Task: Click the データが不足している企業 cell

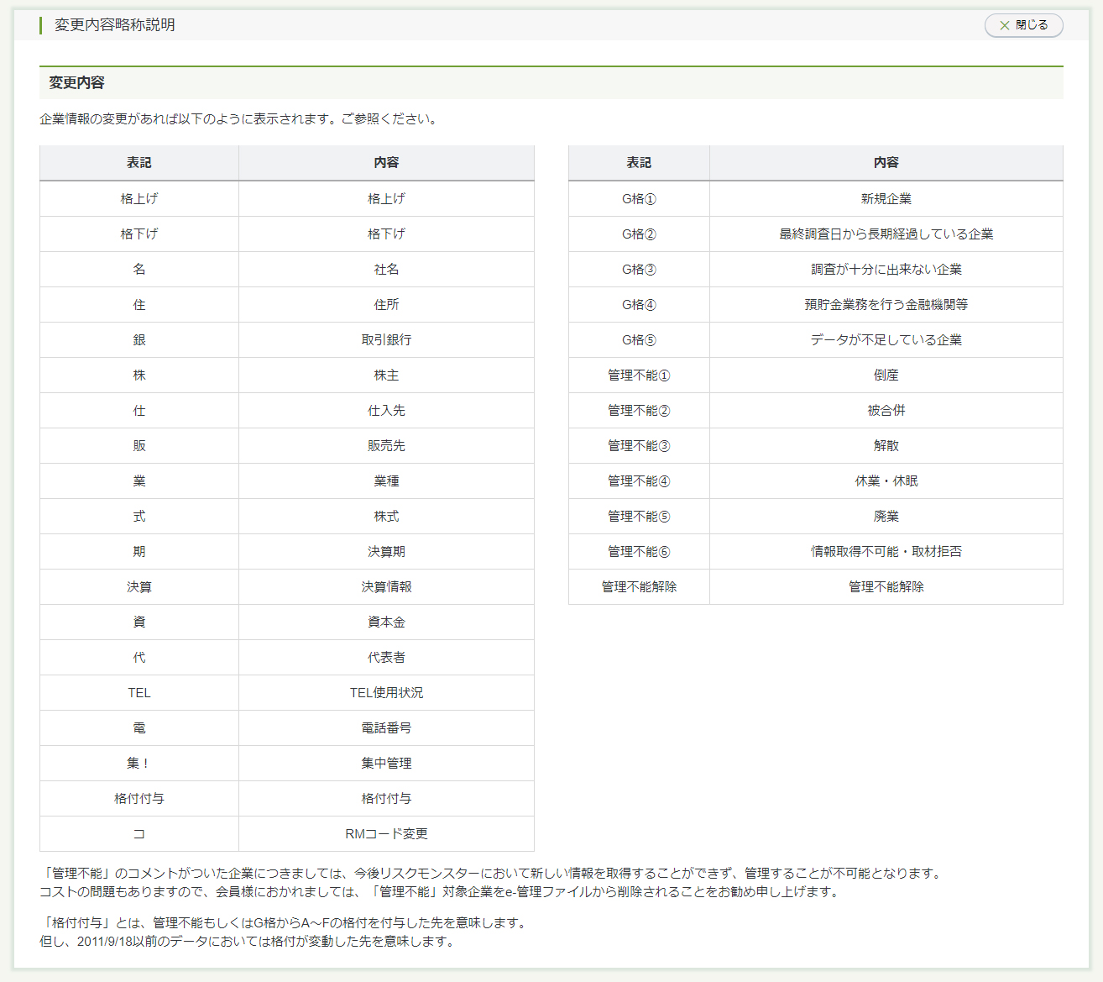Action: coord(886,340)
